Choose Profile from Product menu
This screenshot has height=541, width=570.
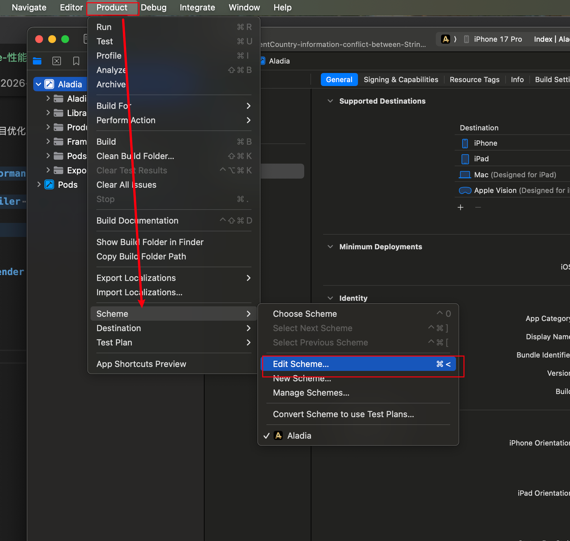pyautogui.click(x=174, y=56)
